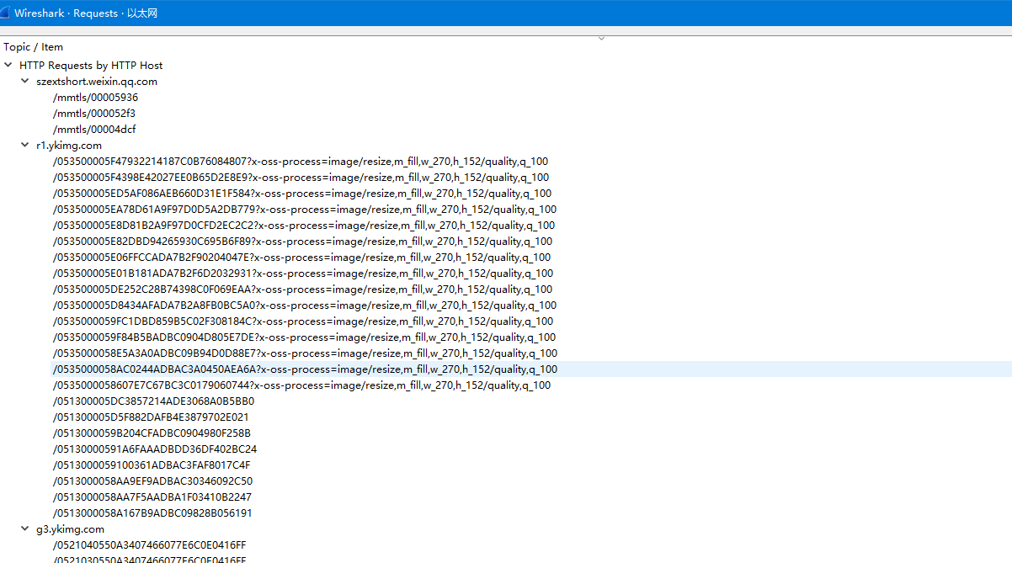Select the g3.ykimg.com host row
This screenshot has height=563, width=1012.
(70, 529)
